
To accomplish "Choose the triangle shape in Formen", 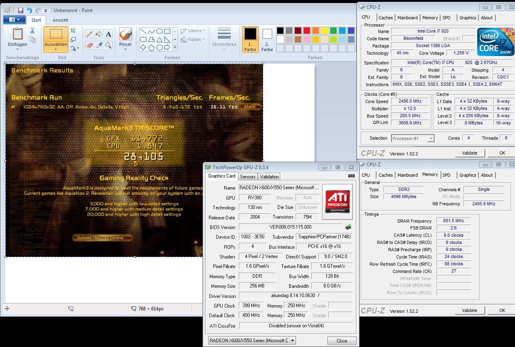I will coord(159,39).
